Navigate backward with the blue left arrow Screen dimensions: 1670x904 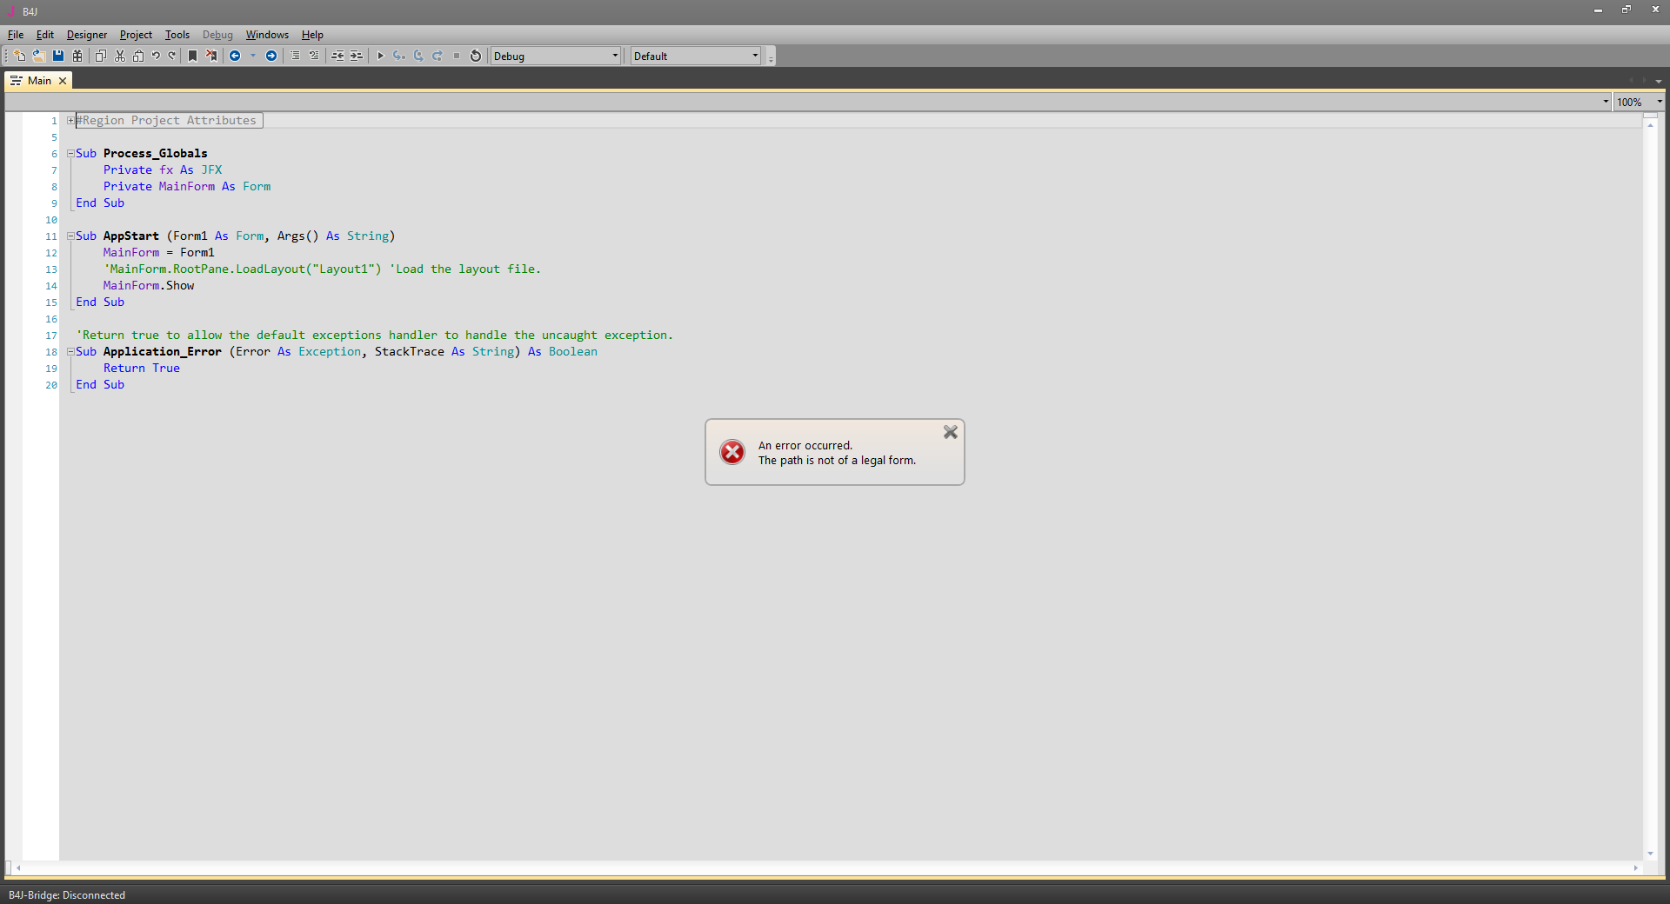[x=235, y=56]
